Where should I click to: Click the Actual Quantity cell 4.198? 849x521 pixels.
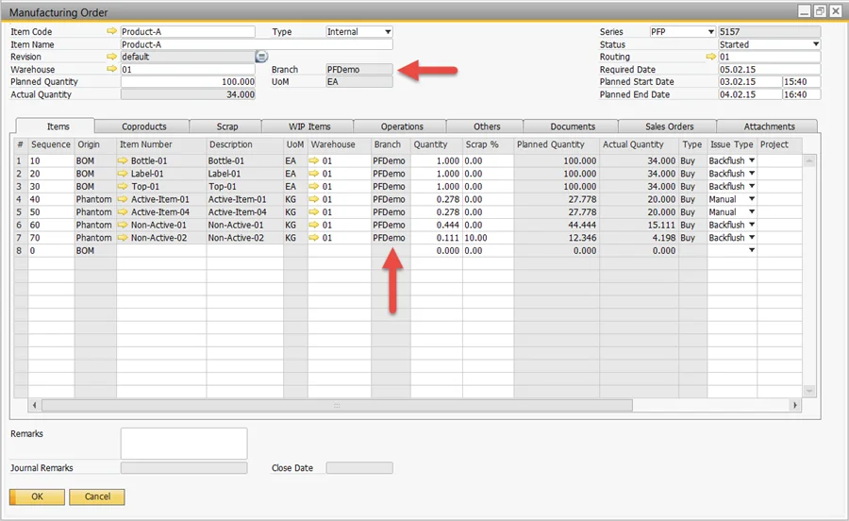click(639, 238)
